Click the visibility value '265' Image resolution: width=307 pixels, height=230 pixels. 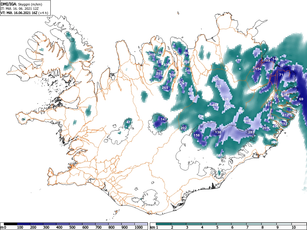pos(165,88)
